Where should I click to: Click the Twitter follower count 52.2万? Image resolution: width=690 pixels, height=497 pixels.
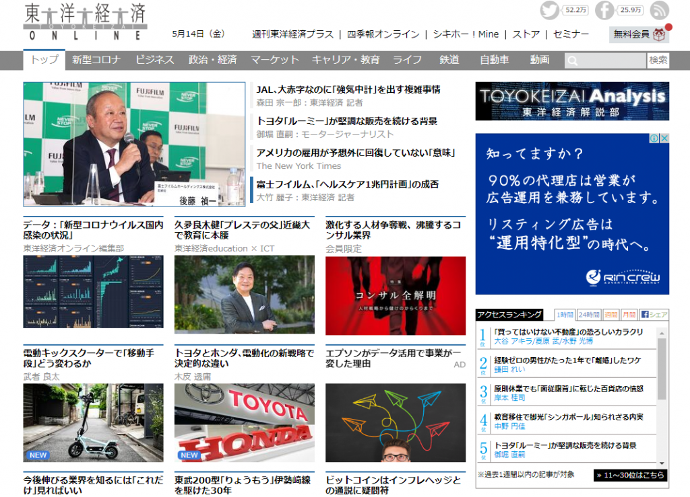[575, 9]
